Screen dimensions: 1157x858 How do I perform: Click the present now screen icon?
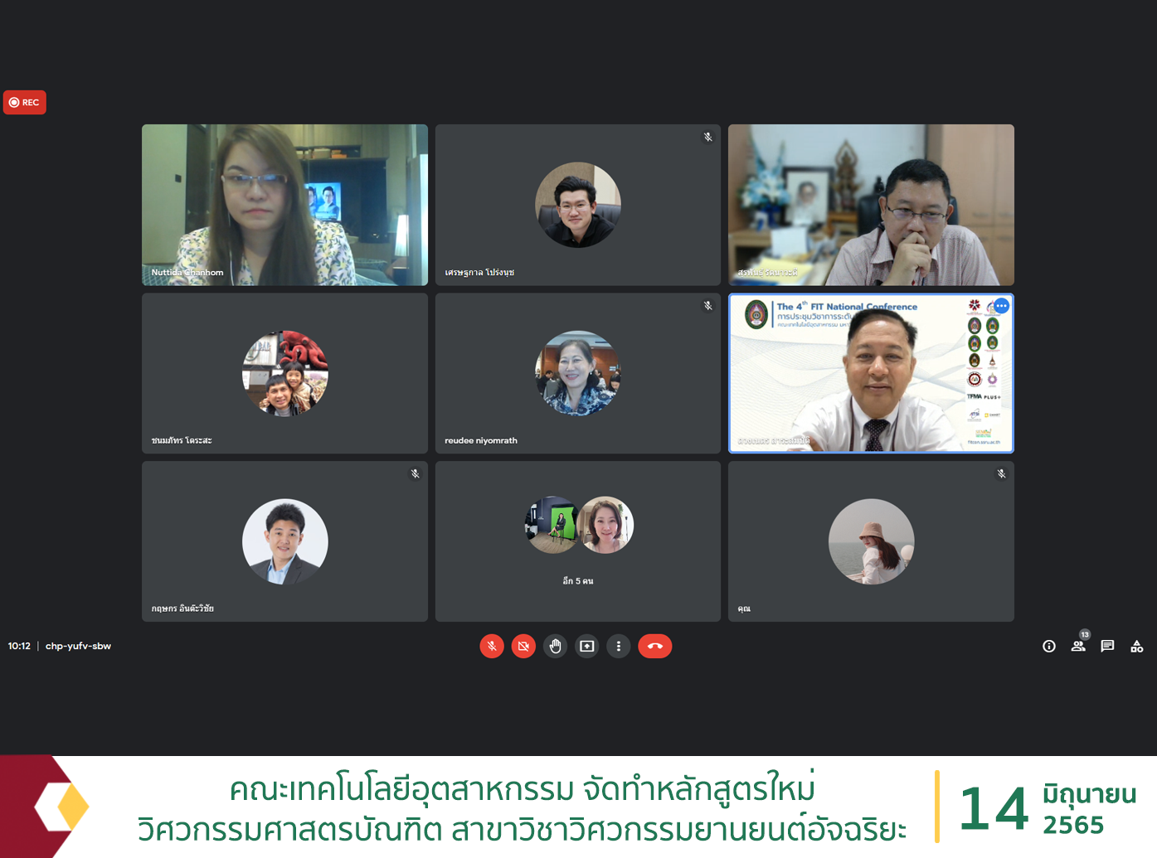coord(587,646)
